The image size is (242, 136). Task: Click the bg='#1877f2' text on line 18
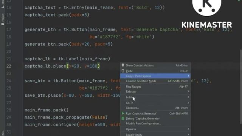(105, 37)
